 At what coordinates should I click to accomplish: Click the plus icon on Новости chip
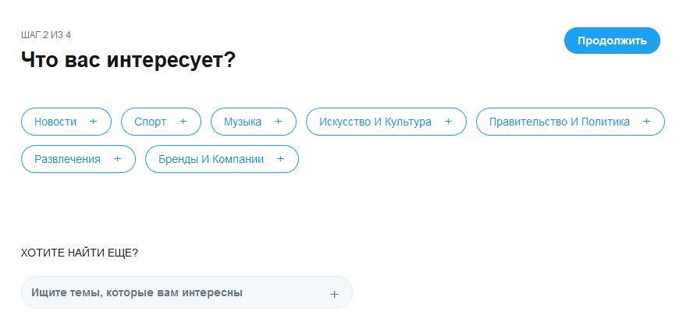pos(94,122)
